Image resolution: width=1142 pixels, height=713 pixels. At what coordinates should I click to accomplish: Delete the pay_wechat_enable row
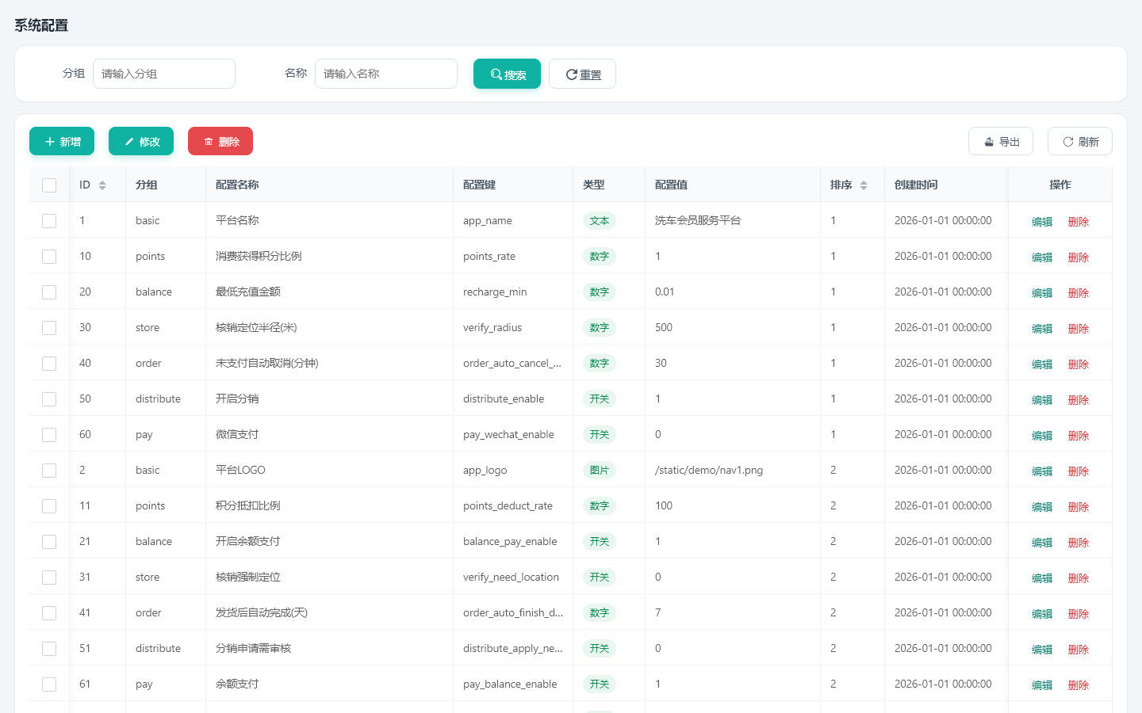(1079, 436)
